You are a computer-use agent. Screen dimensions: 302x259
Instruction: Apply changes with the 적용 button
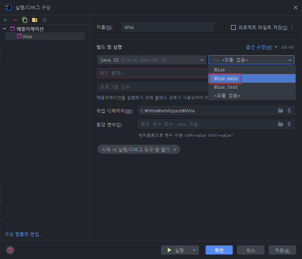point(282,250)
